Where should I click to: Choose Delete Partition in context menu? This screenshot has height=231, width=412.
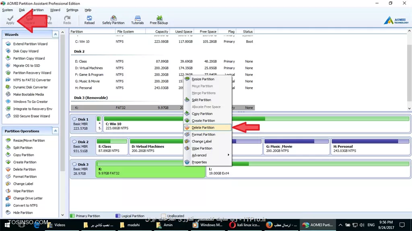click(x=208, y=128)
